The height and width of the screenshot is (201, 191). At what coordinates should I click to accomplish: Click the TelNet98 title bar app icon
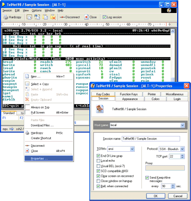(x=3, y=5)
